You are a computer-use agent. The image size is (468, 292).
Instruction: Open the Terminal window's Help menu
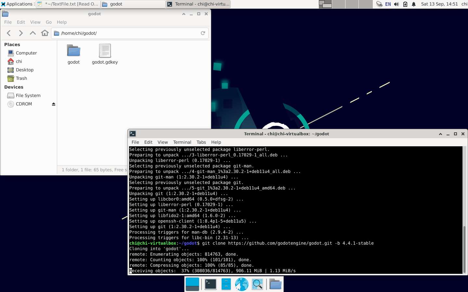216,142
